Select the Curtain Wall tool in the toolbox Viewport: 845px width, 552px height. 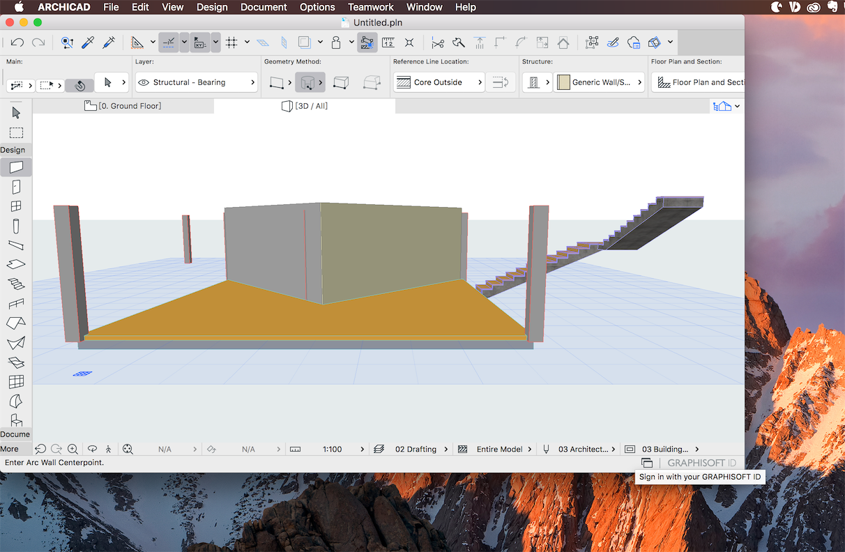pyautogui.click(x=16, y=382)
